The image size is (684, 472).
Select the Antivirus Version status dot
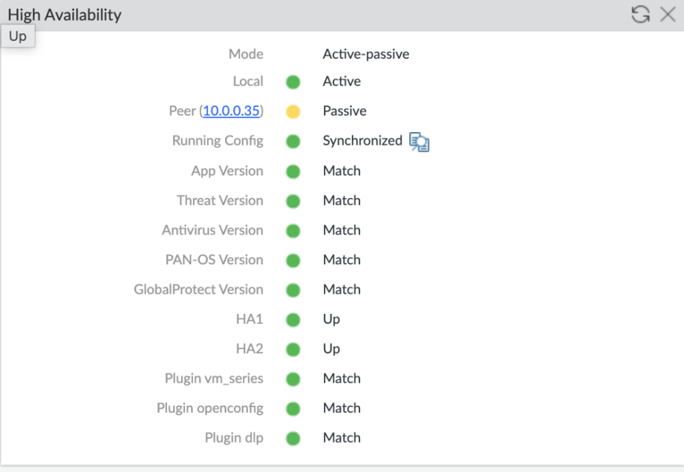[293, 230]
